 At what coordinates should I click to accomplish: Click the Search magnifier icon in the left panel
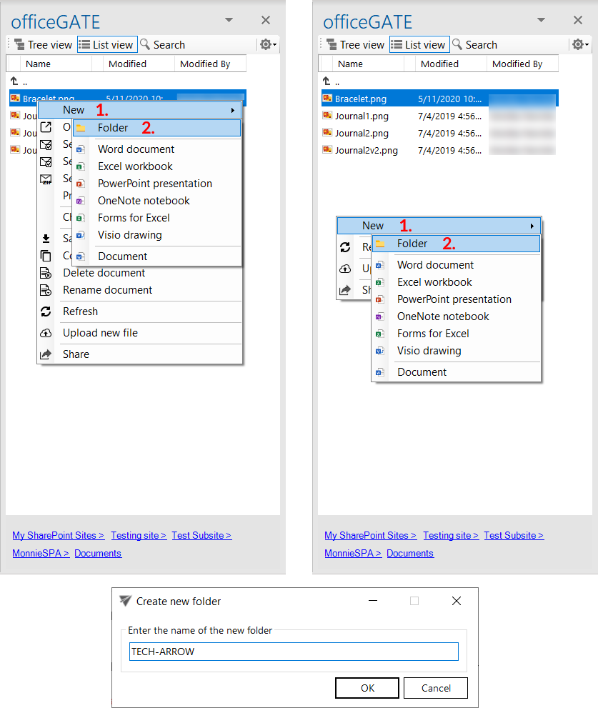coord(145,44)
